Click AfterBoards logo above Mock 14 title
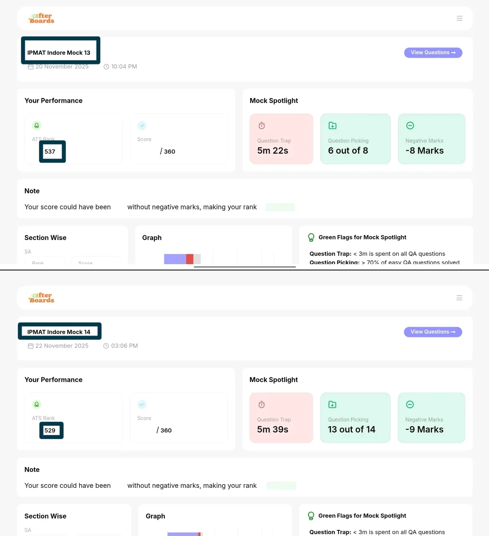Viewport: 489px width, 536px height. coord(41,298)
